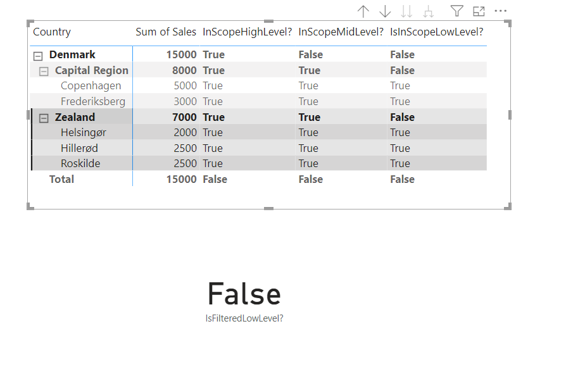Click the Drill up arrow icon

click(363, 11)
